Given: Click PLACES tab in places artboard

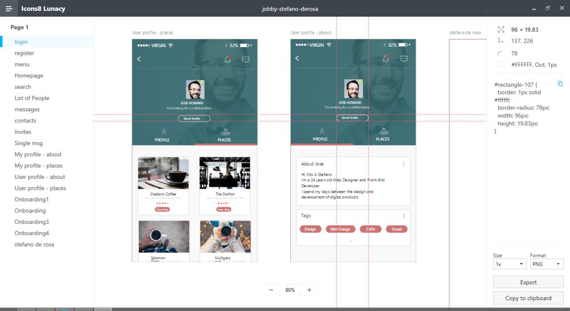Looking at the screenshot, I should [224, 135].
